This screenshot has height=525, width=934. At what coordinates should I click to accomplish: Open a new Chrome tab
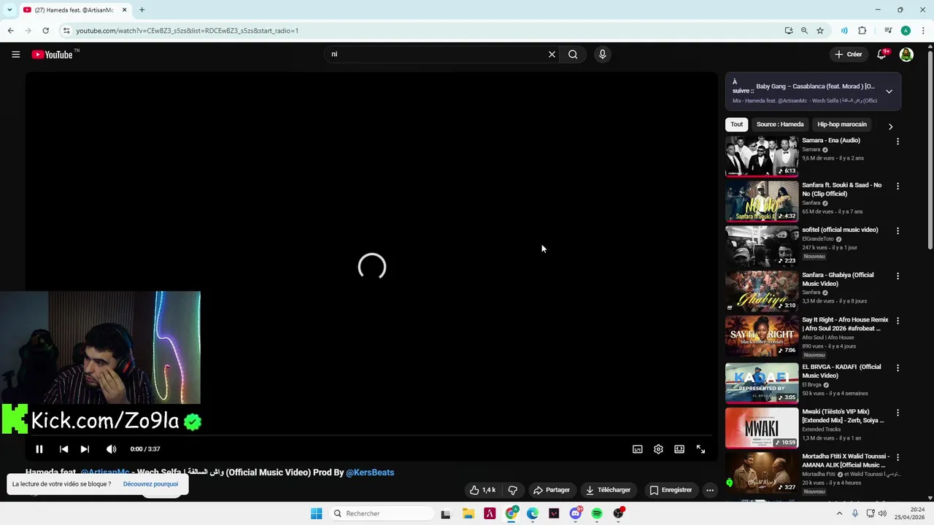[x=142, y=9]
